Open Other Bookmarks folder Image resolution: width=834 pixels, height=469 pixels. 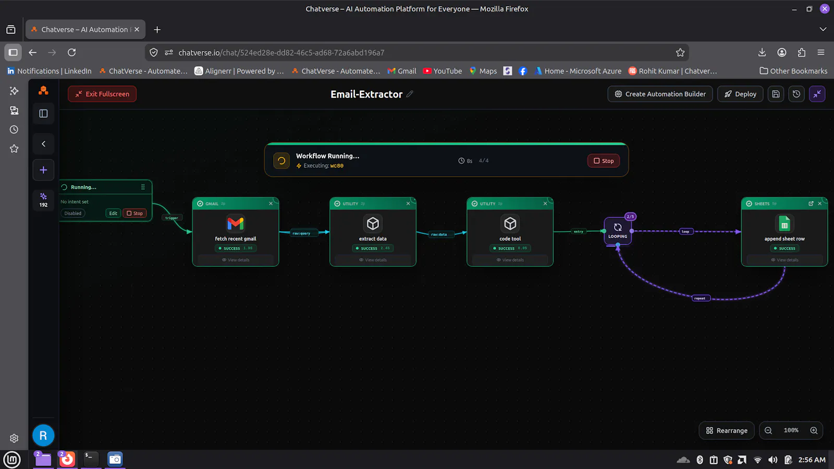[793, 71]
